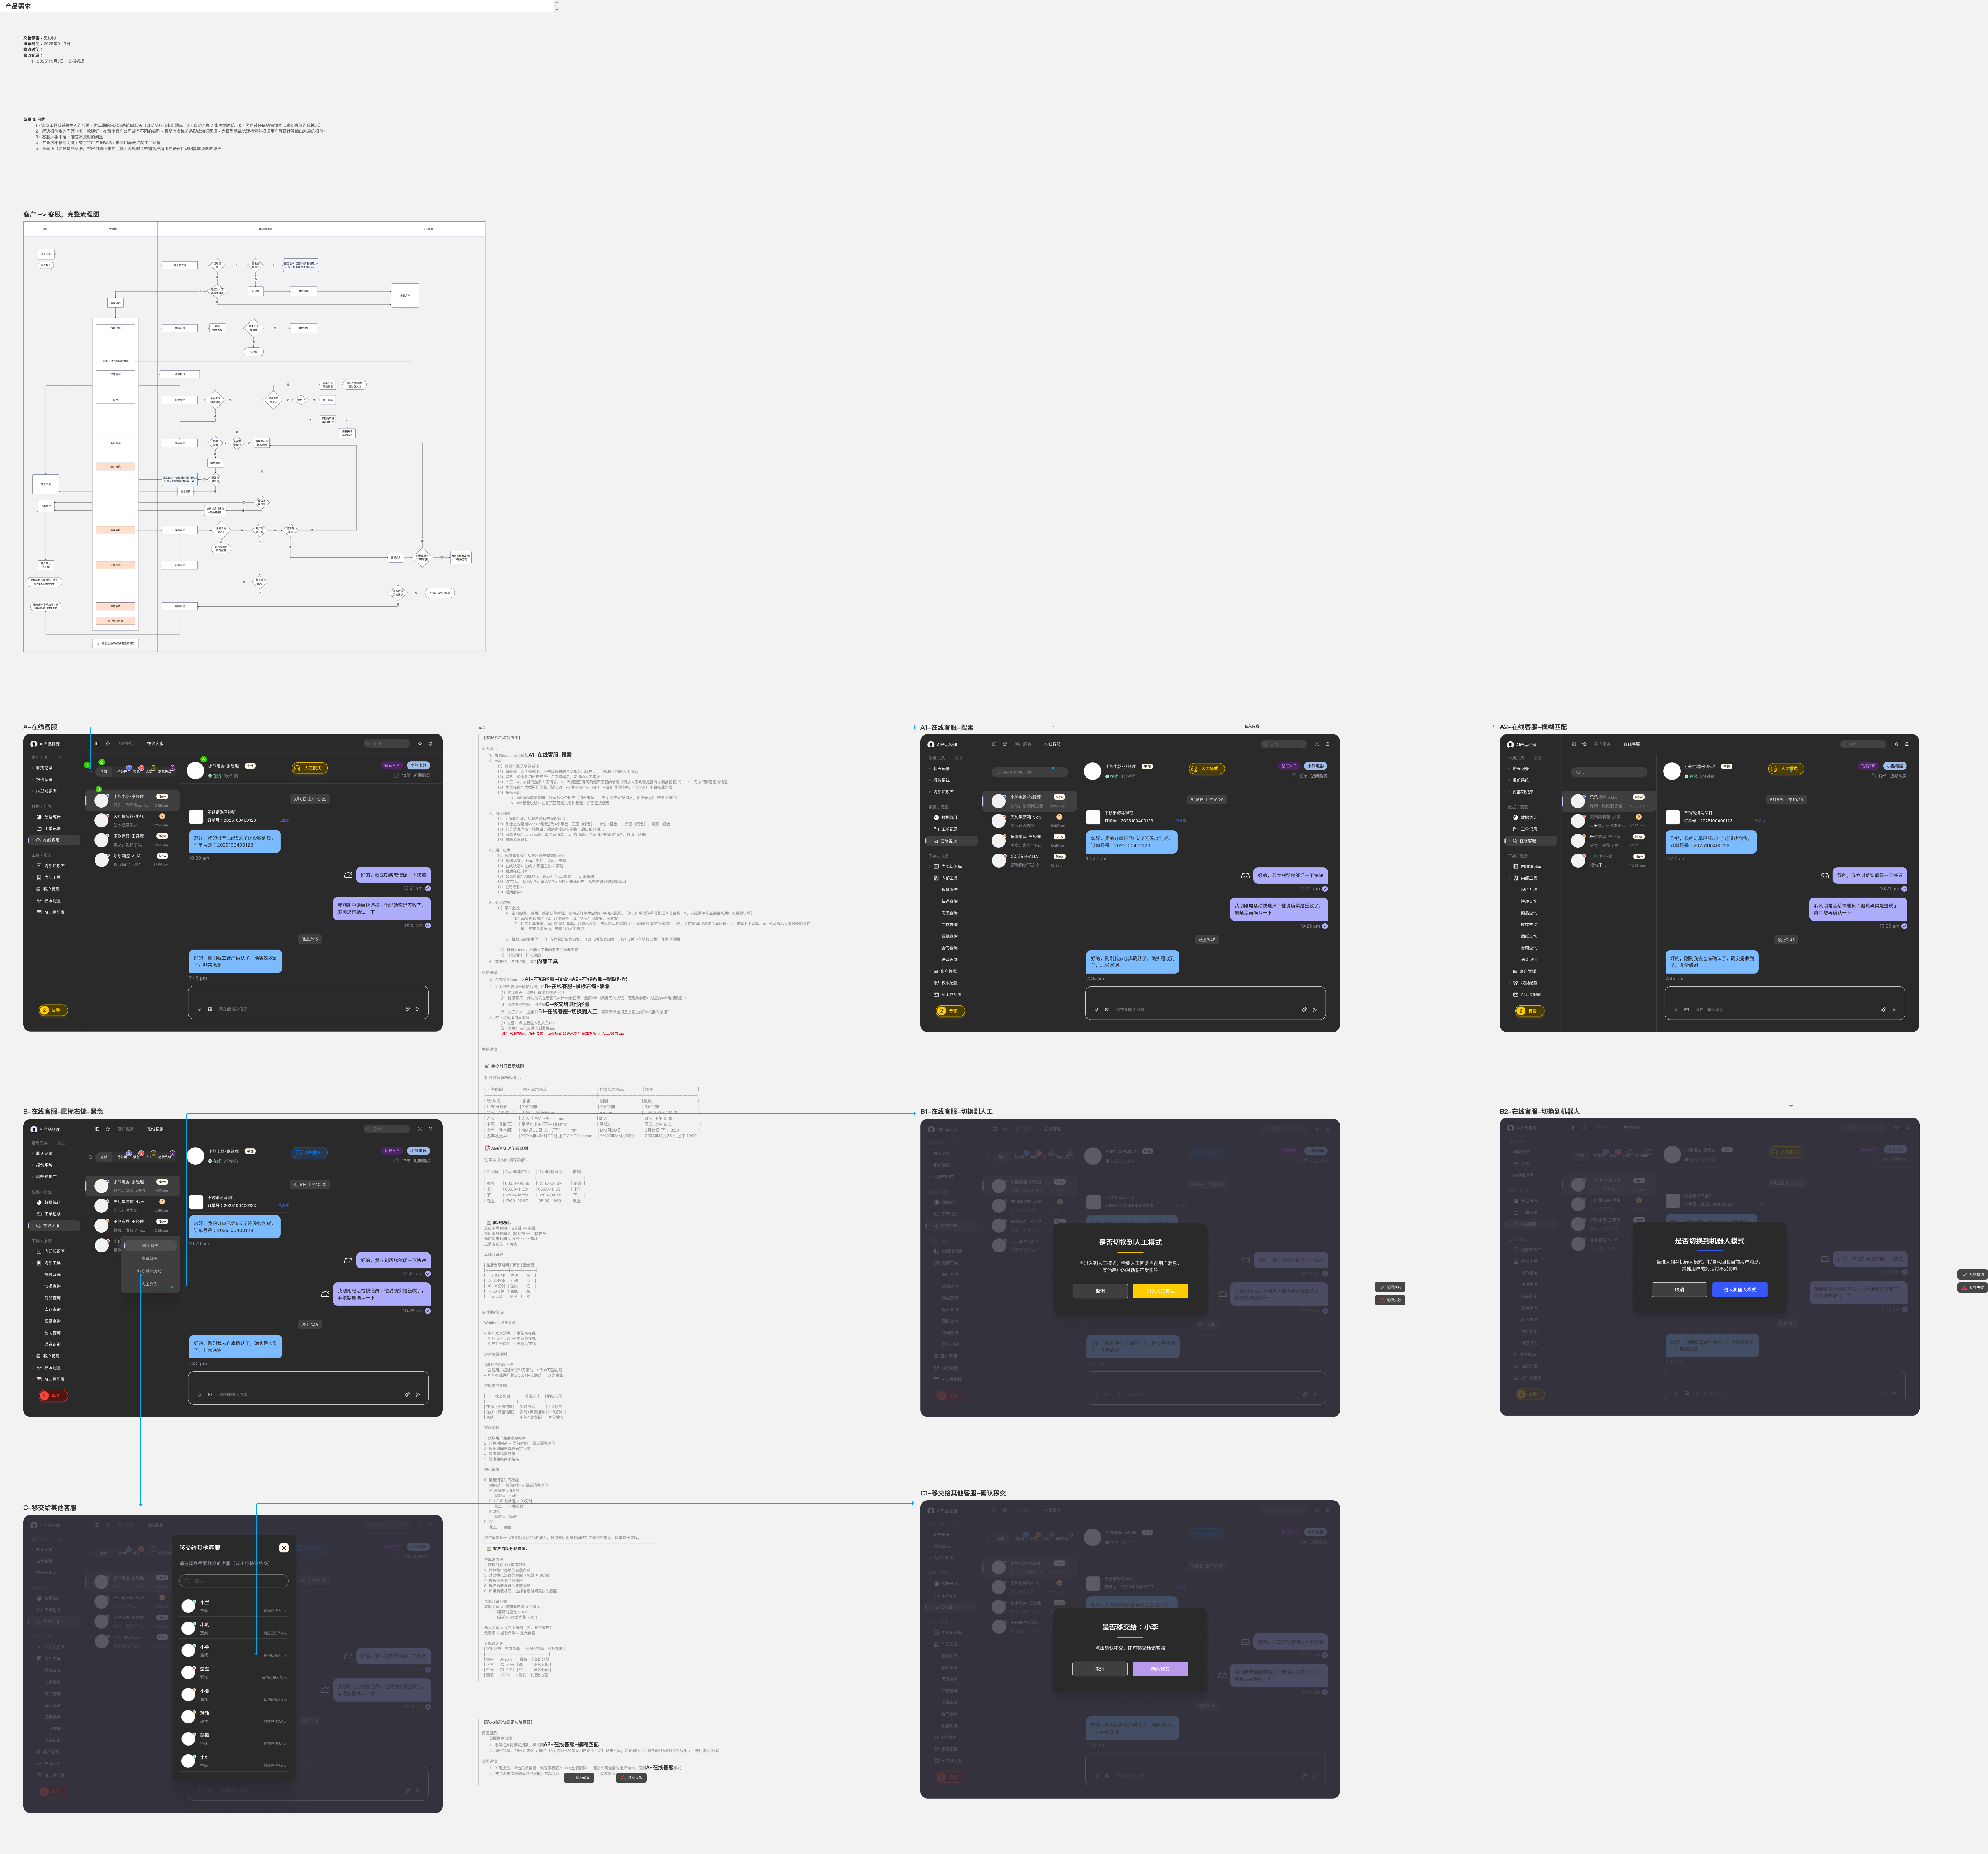Toggle the AI机器人 mode button in frame B
The image size is (1988, 1854).
[x=310, y=1153]
